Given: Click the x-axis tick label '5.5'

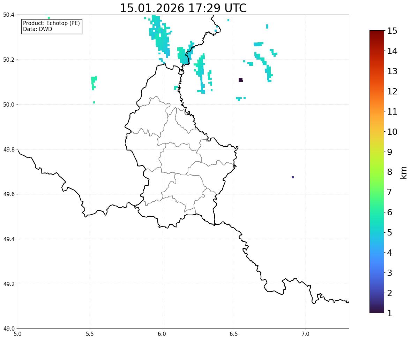Looking at the screenshot, I should (x=90, y=334).
